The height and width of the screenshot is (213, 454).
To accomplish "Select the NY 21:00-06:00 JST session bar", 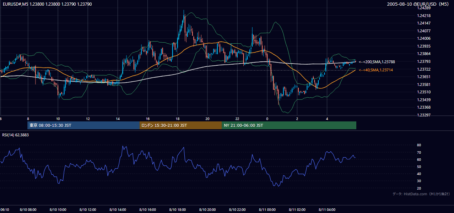I will pyautogui.click(x=289, y=125).
